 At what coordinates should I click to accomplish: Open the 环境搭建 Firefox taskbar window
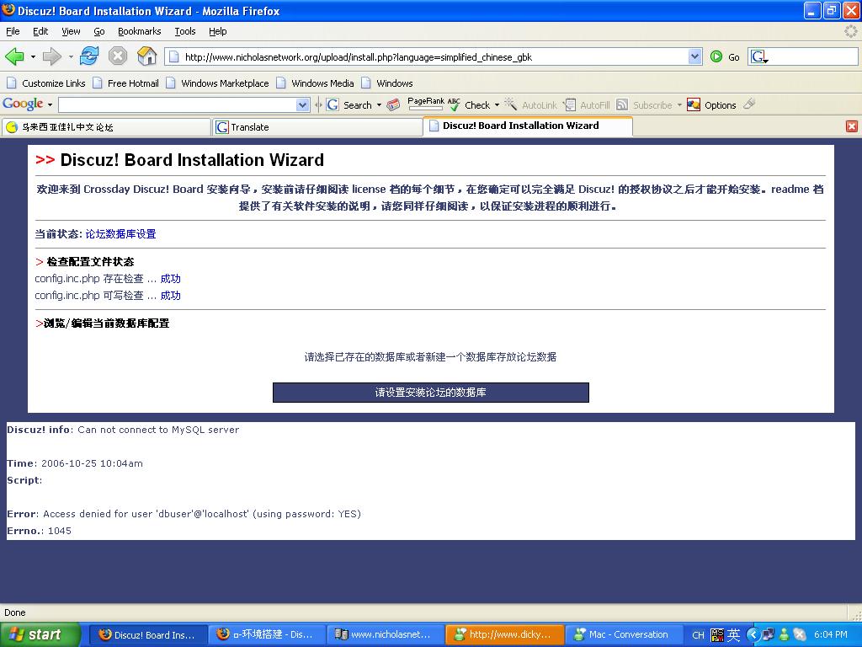(266, 634)
